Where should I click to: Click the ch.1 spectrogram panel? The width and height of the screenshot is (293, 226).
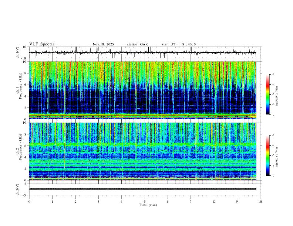pos(143,90)
